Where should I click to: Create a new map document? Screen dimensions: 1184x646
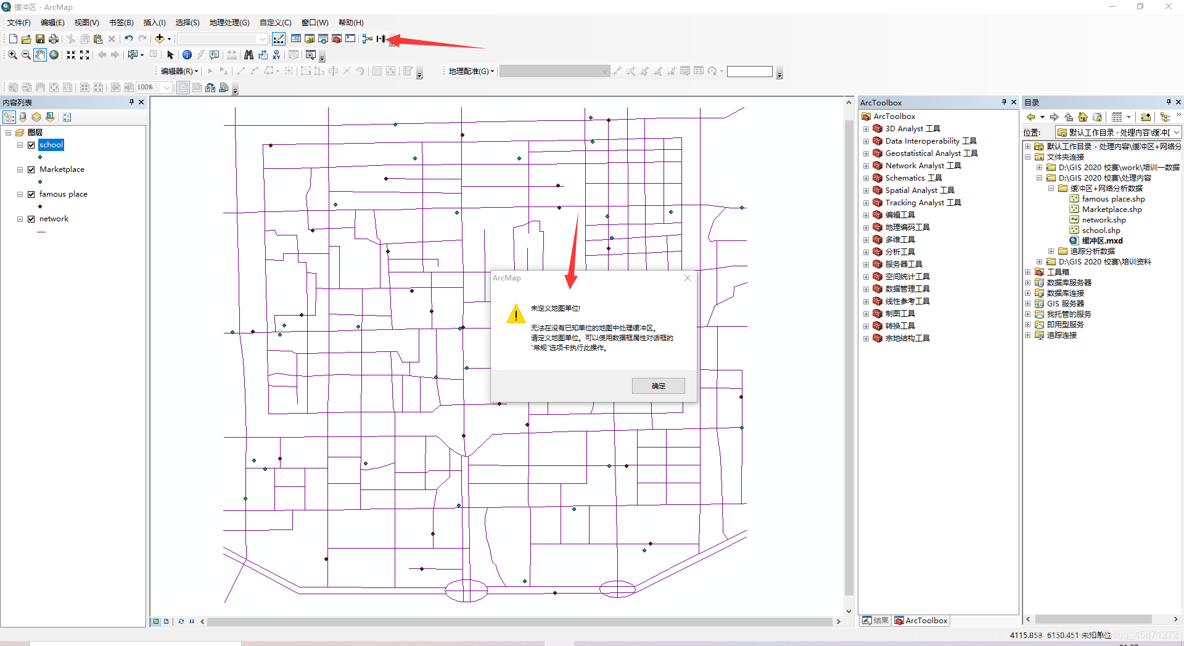[x=13, y=39]
